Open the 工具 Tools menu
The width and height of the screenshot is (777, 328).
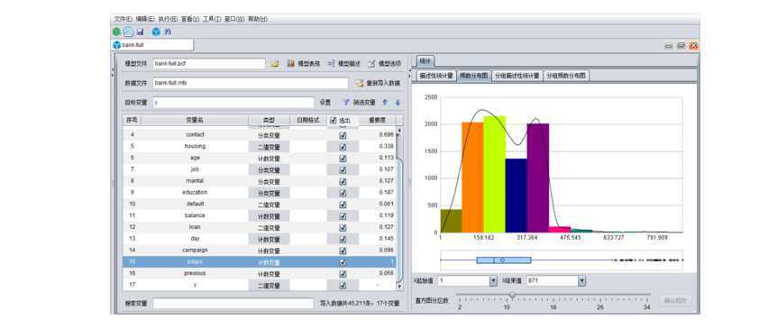212,19
